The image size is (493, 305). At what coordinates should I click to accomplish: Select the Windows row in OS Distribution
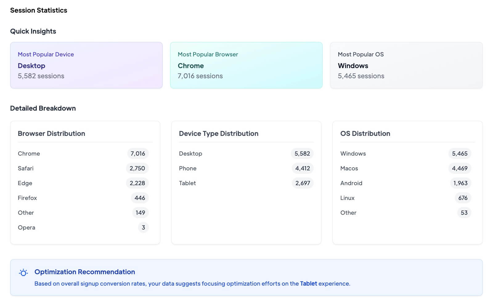[x=406, y=153]
